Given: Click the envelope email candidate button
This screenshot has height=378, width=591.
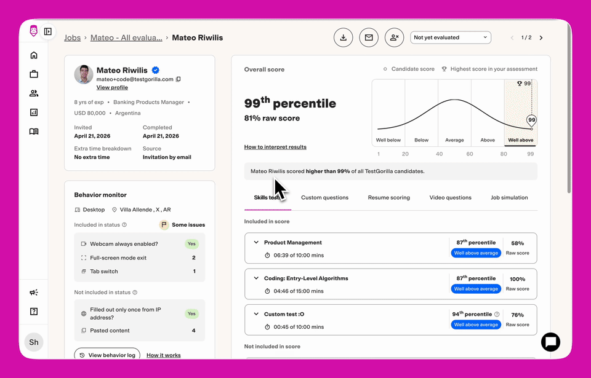Looking at the screenshot, I should coord(369,37).
